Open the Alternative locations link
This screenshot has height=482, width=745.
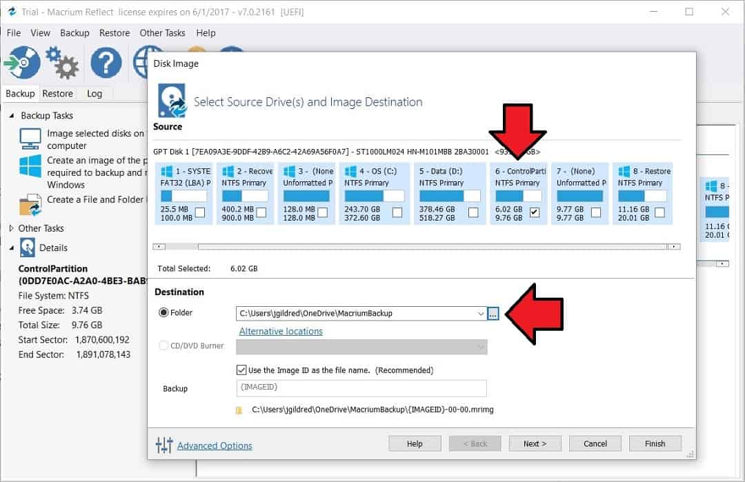tap(281, 331)
